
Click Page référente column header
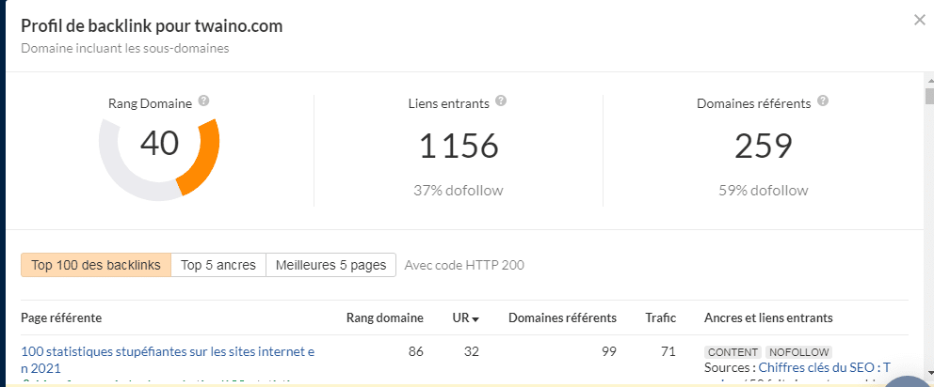click(x=61, y=318)
